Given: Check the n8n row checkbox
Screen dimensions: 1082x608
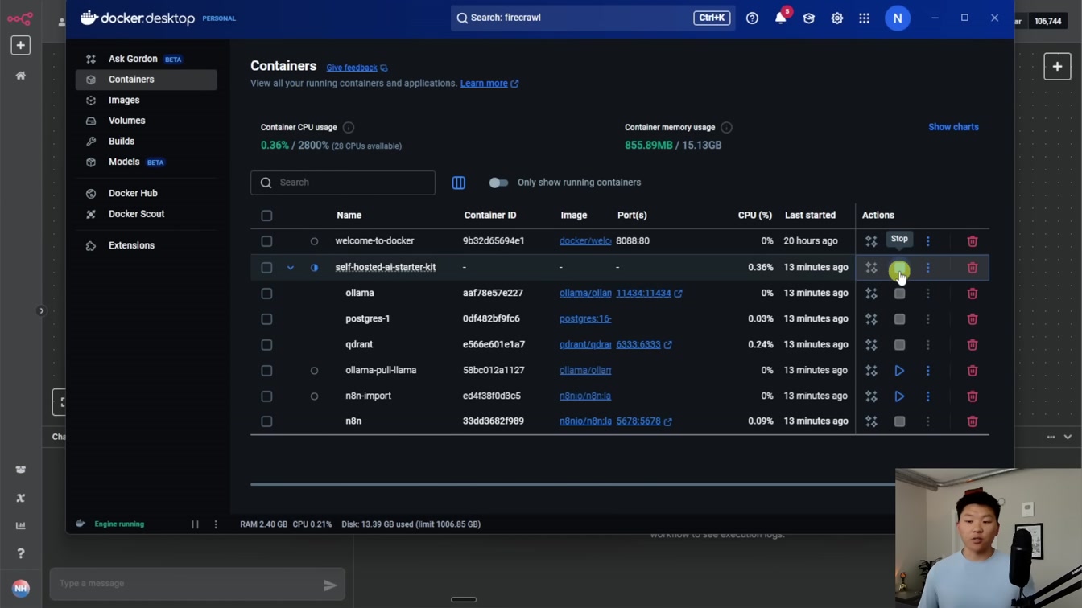Looking at the screenshot, I should click(266, 421).
